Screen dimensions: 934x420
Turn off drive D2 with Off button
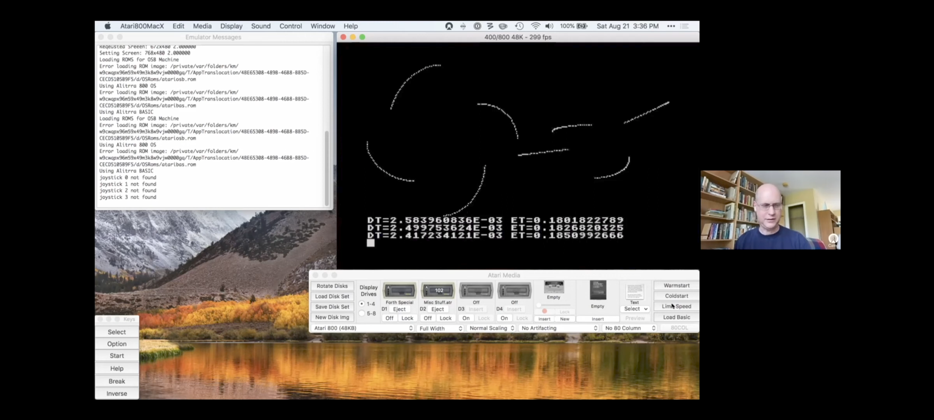tap(428, 318)
